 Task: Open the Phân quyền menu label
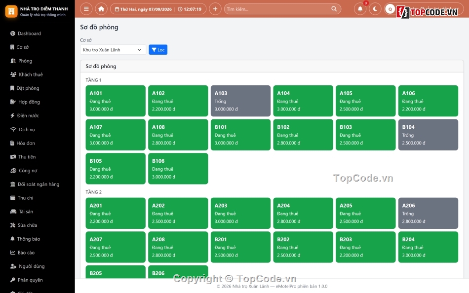click(x=30, y=280)
